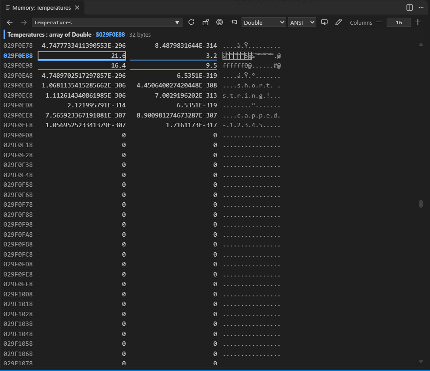Click the scrollbar down arrow
This screenshot has width=430, height=371.
421,362
